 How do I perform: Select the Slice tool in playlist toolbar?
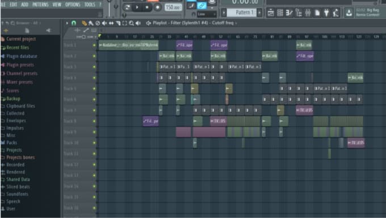pos(118,23)
